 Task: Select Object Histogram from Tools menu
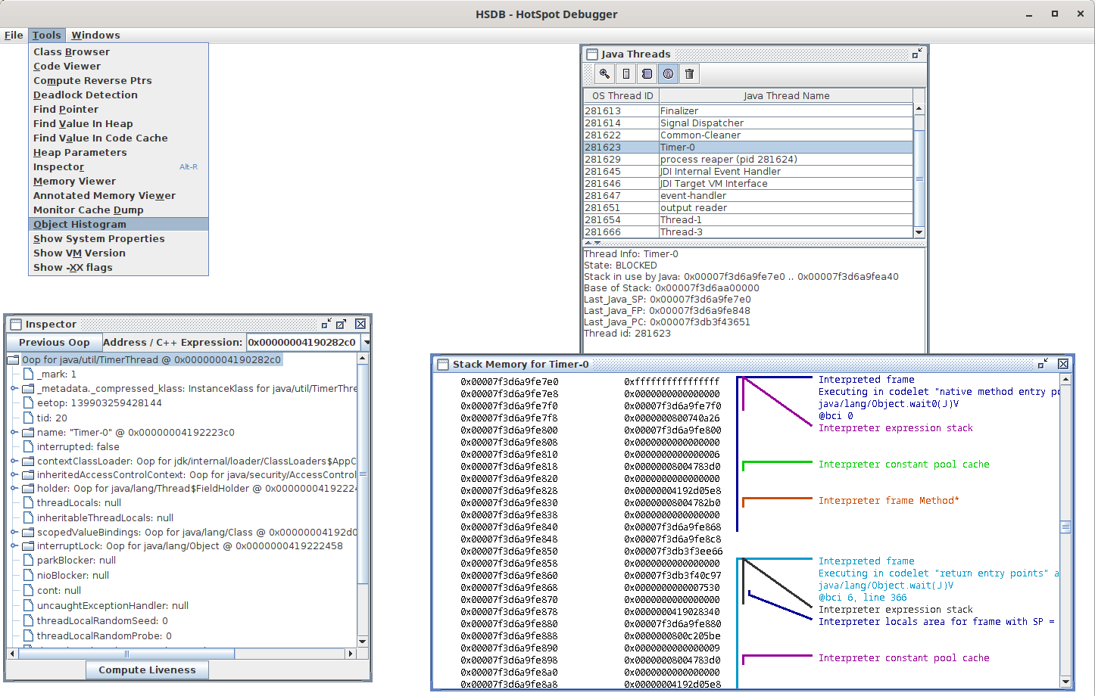79,224
